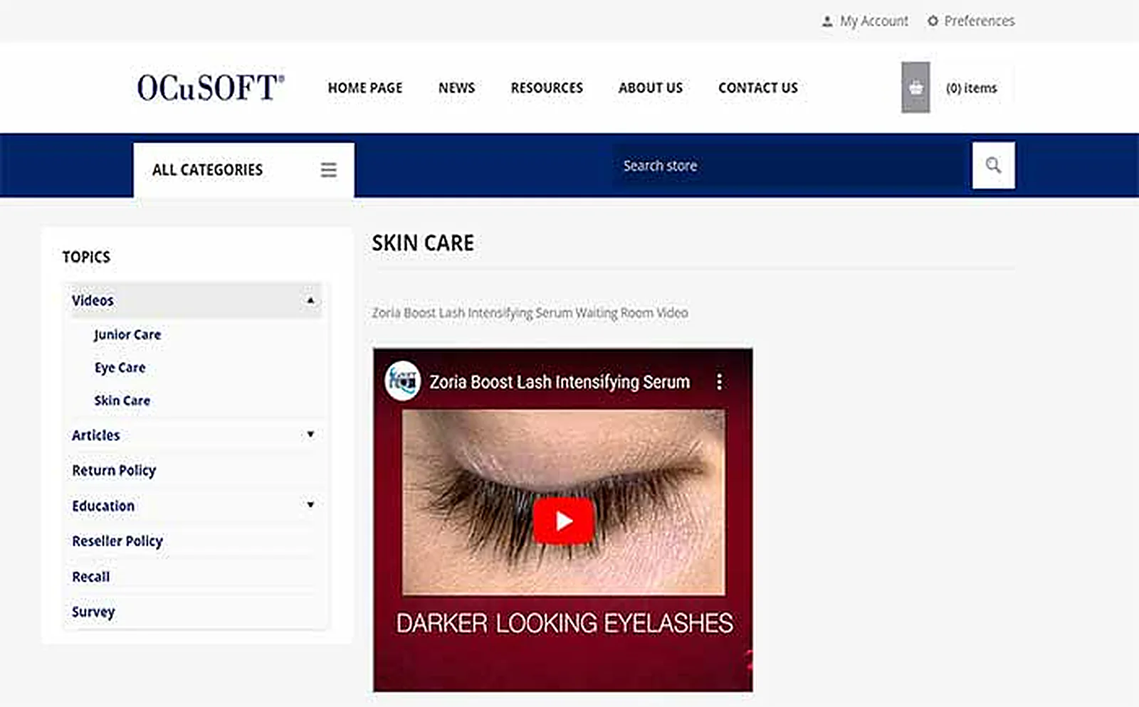The height and width of the screenshot is (707, 1139).
Task: Collapse the Videos topic arrow
Action: [x=310, y=300]
